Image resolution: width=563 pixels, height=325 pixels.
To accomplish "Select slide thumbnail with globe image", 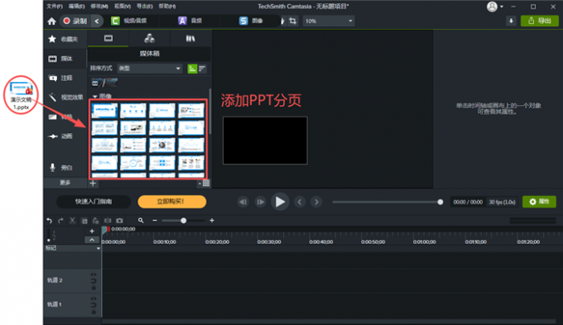I will 162,146.
